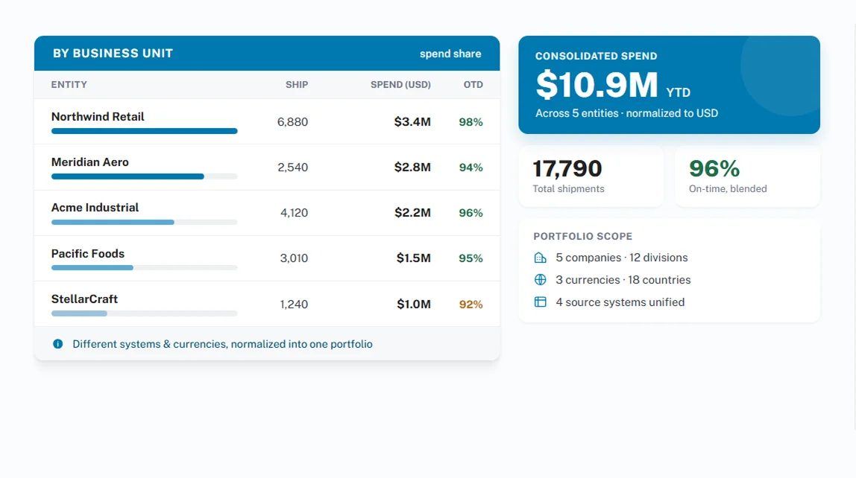Click the table icon next to 4 source systems
Screen dimensions: 856x478
(x=540, y=302)
